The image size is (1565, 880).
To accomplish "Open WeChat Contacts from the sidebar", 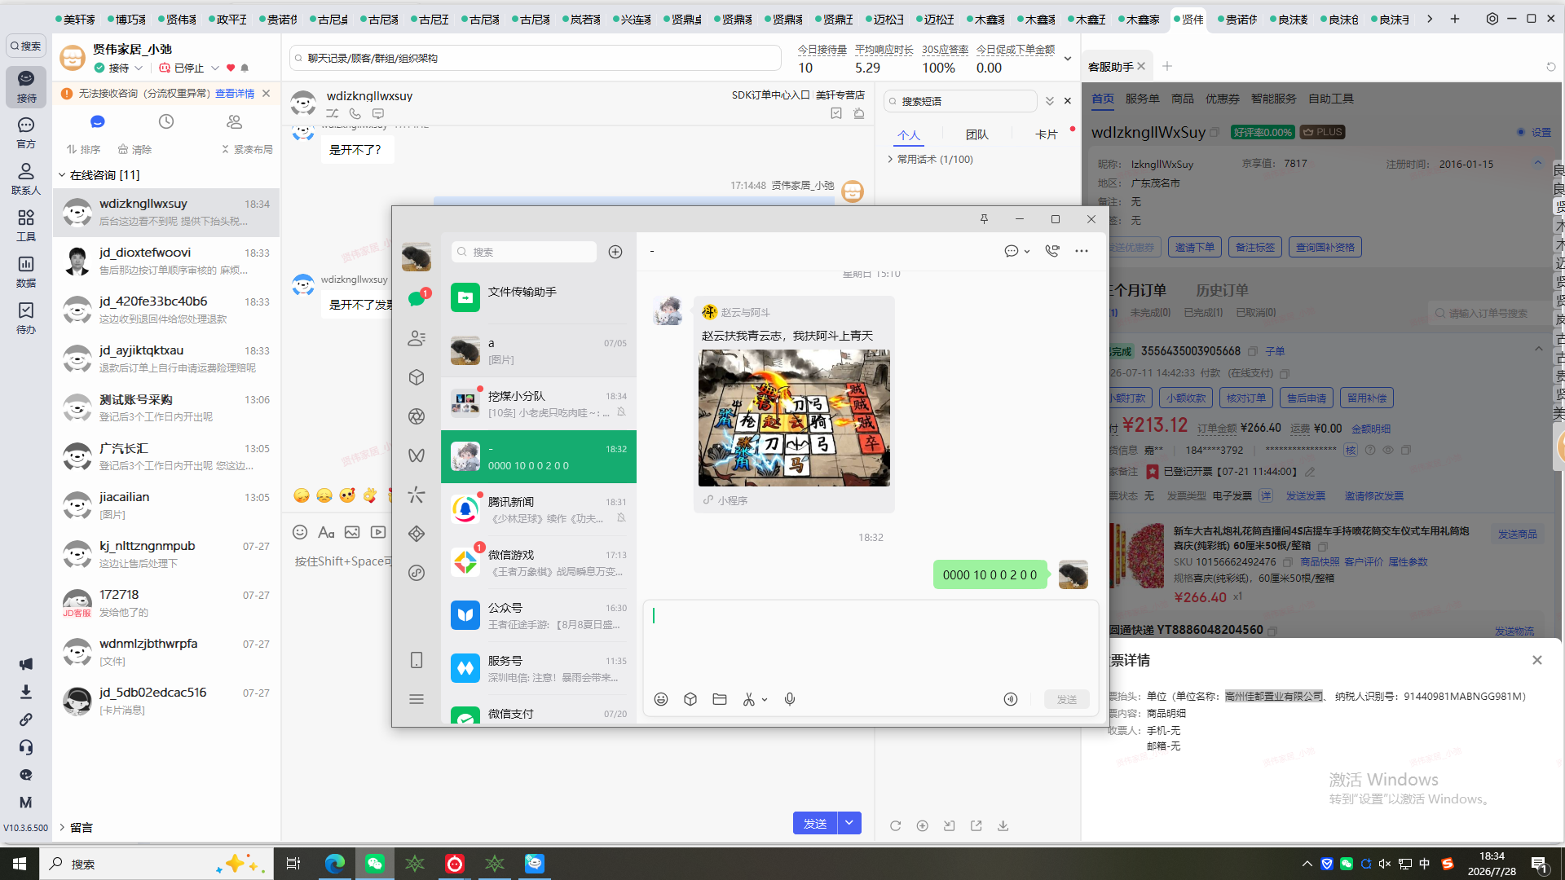I will coord(417,338).
